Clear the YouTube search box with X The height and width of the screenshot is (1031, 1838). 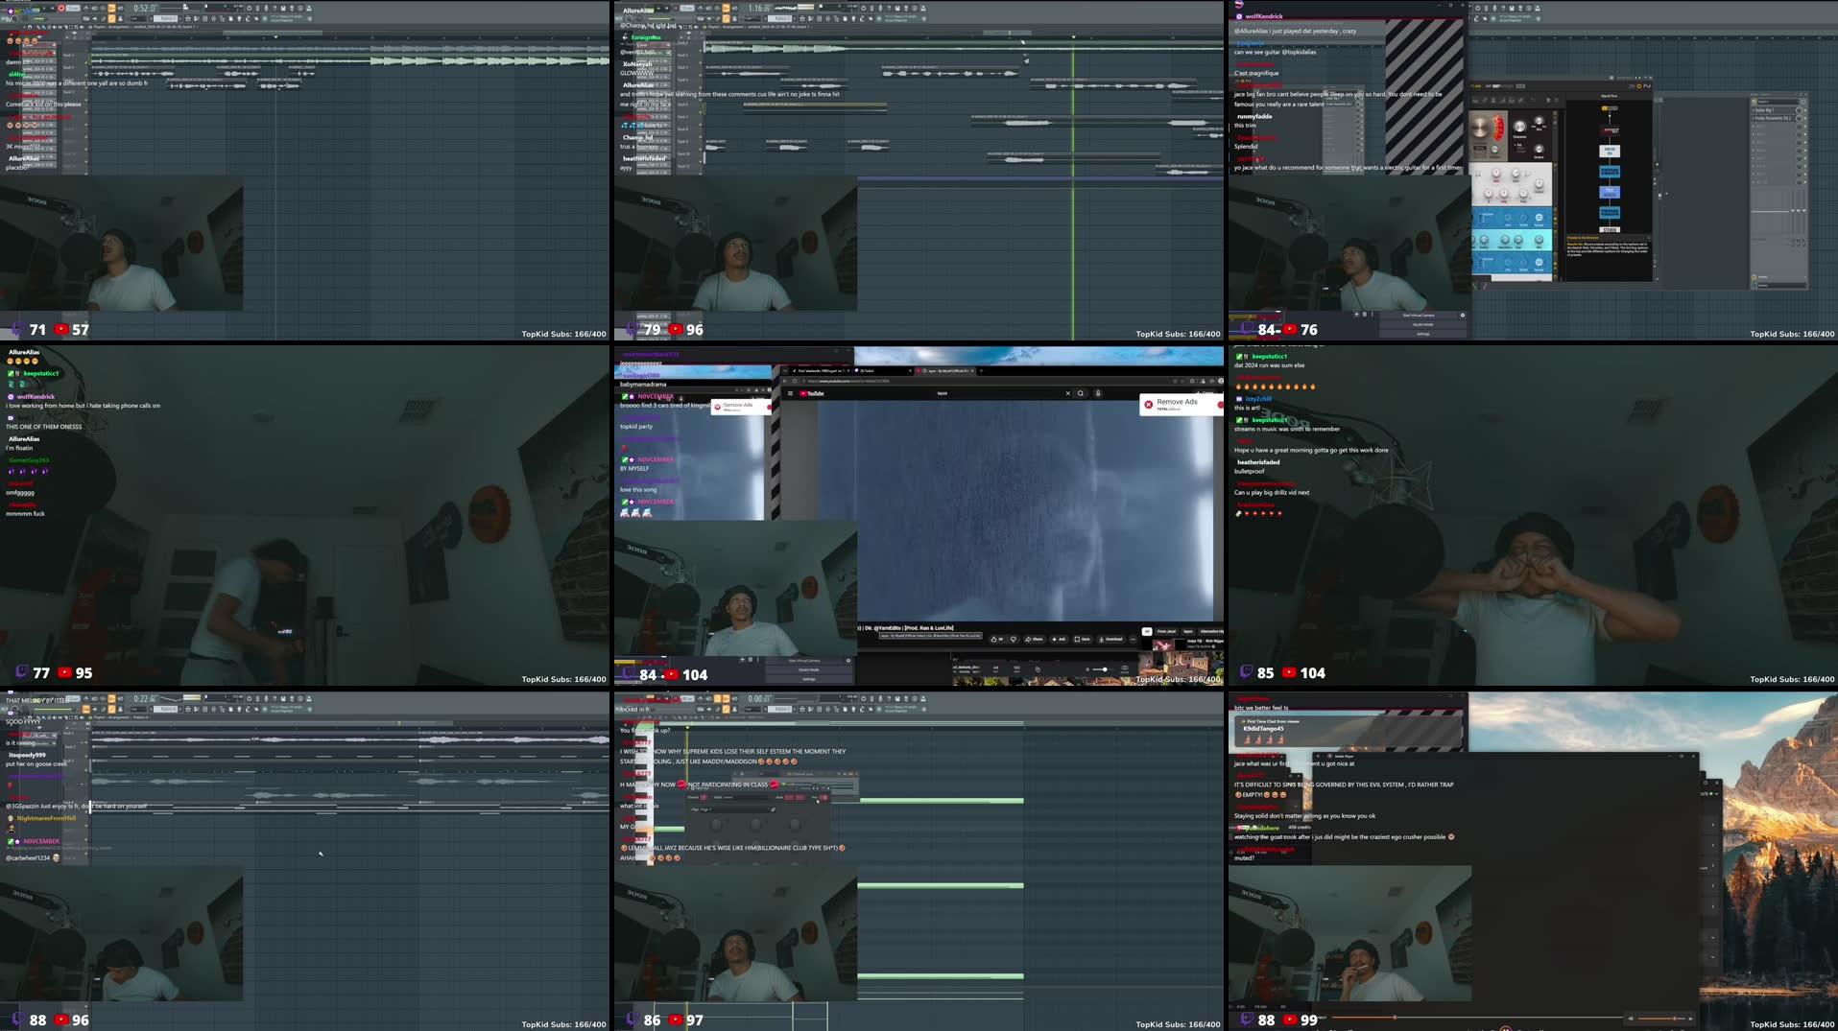(1067, 393)
